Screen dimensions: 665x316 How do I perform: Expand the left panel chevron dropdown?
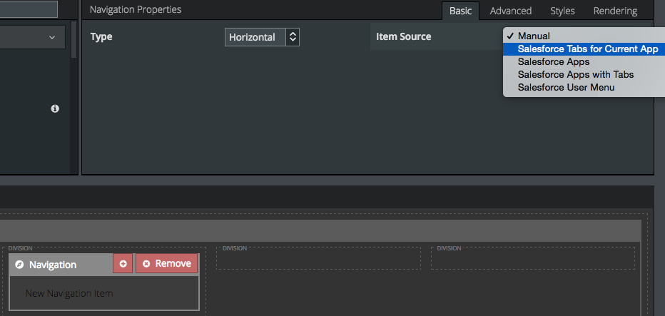[52, 37]
